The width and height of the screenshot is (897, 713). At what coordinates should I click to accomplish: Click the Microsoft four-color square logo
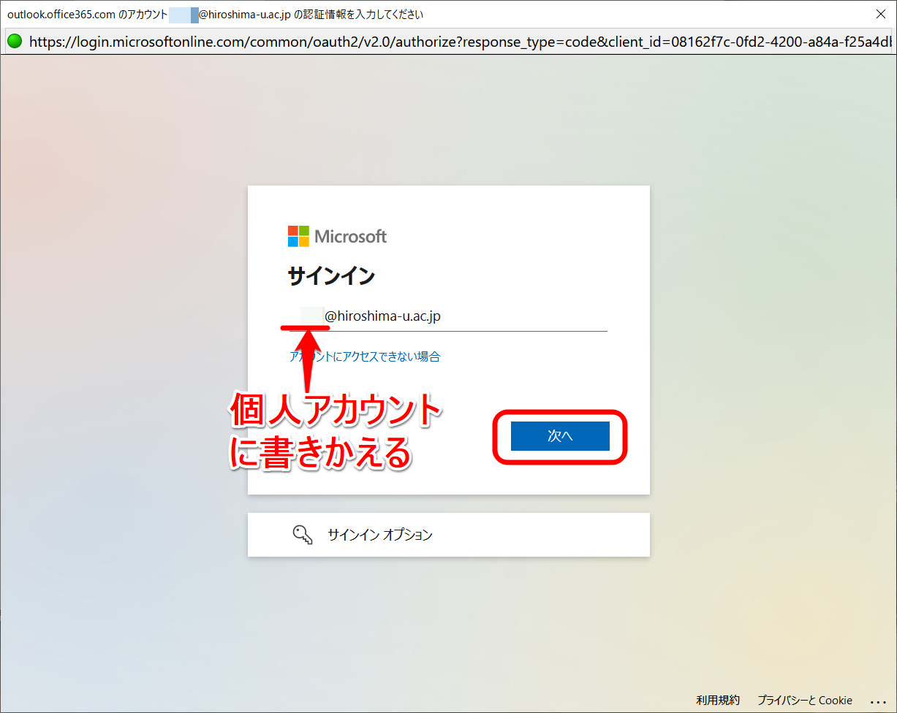click(x=298, y=236)
